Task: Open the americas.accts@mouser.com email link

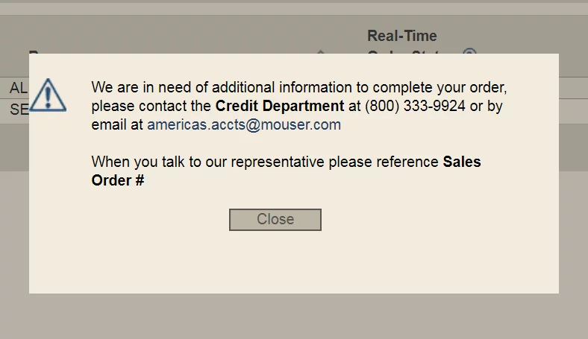Action: 243,125
